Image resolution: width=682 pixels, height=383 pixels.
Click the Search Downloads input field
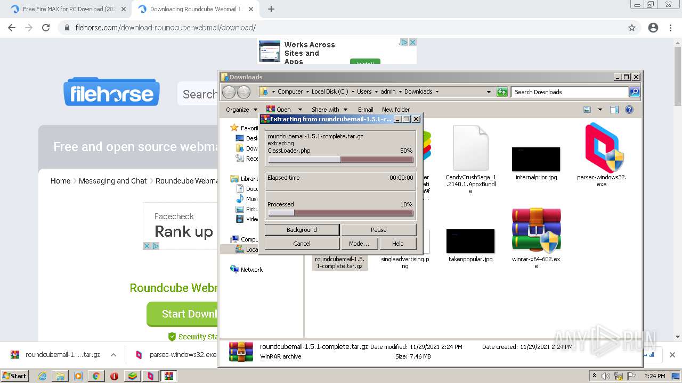(570, 92)
